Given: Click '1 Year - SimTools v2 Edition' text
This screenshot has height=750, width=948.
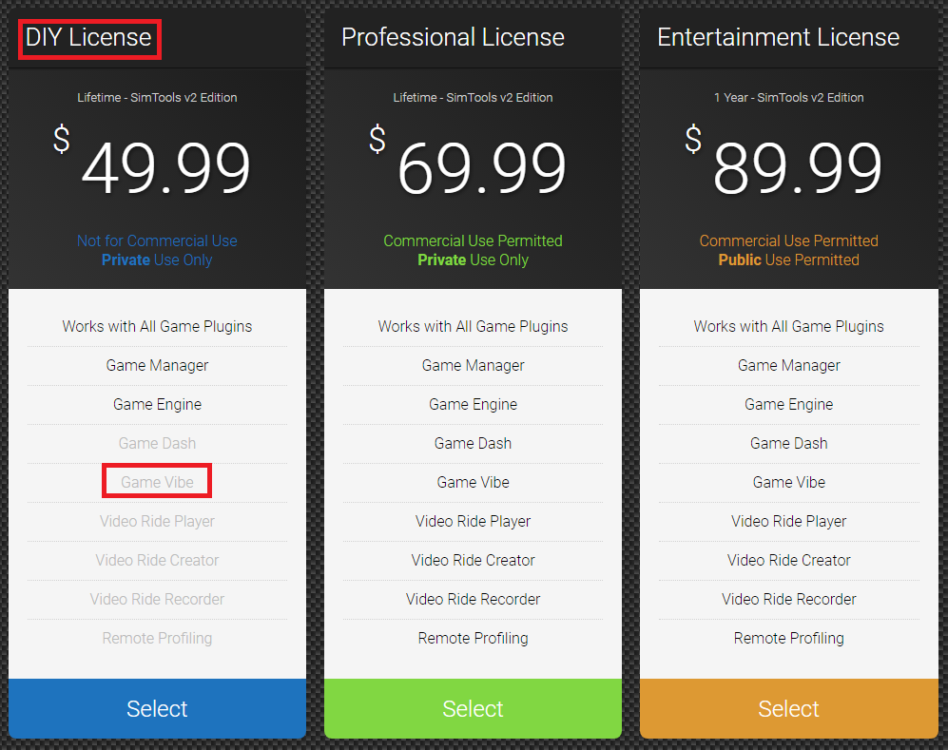Looking at the screenshot, I should click(x=789, y=97).
